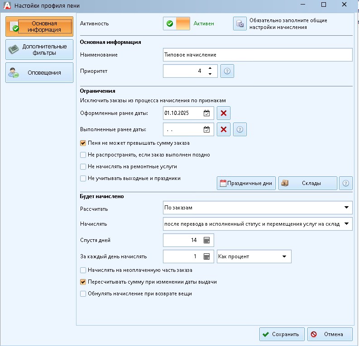Open calendar picker for Оформленные ранее даты
The image size is (359, 346).
pyautogui.click(x=207, y=113)
